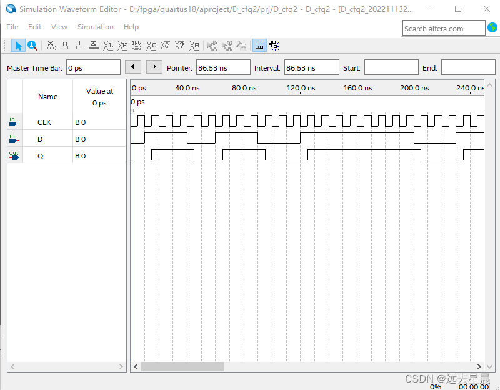Open the Simulation menu
Image resolution: width=500 pixels, height=390 pixels.
coord(96,27)
